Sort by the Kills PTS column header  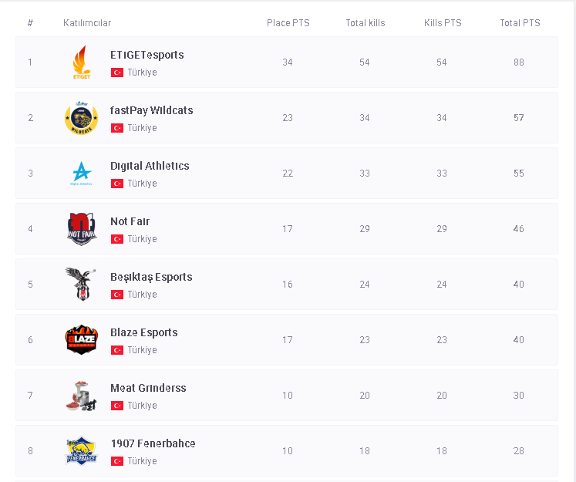(442, 23)
